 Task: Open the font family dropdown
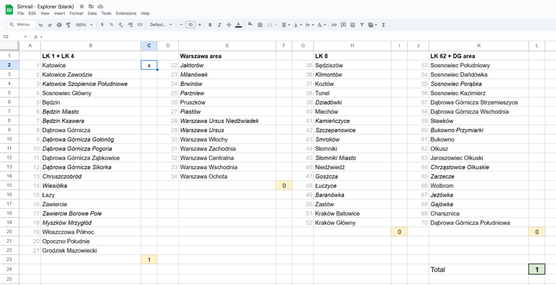coord(161,25)
